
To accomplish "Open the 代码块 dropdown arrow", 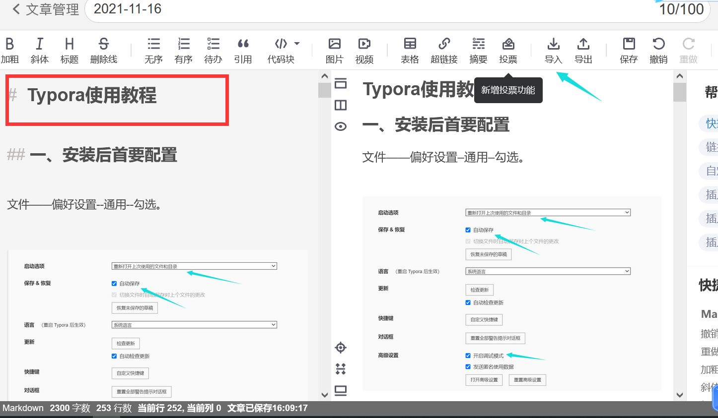I will click(x=297, y=44).
